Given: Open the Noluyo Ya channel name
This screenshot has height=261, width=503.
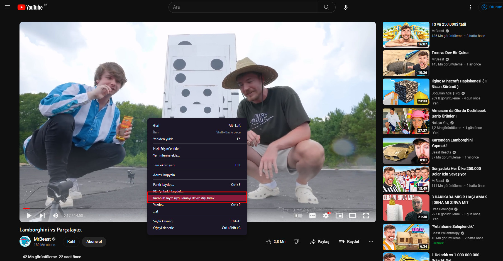Looking at the screenshot, I should 440,123.
